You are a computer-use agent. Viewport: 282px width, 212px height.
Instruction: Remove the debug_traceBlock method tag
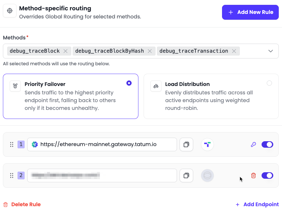click(x=65, y=51)
